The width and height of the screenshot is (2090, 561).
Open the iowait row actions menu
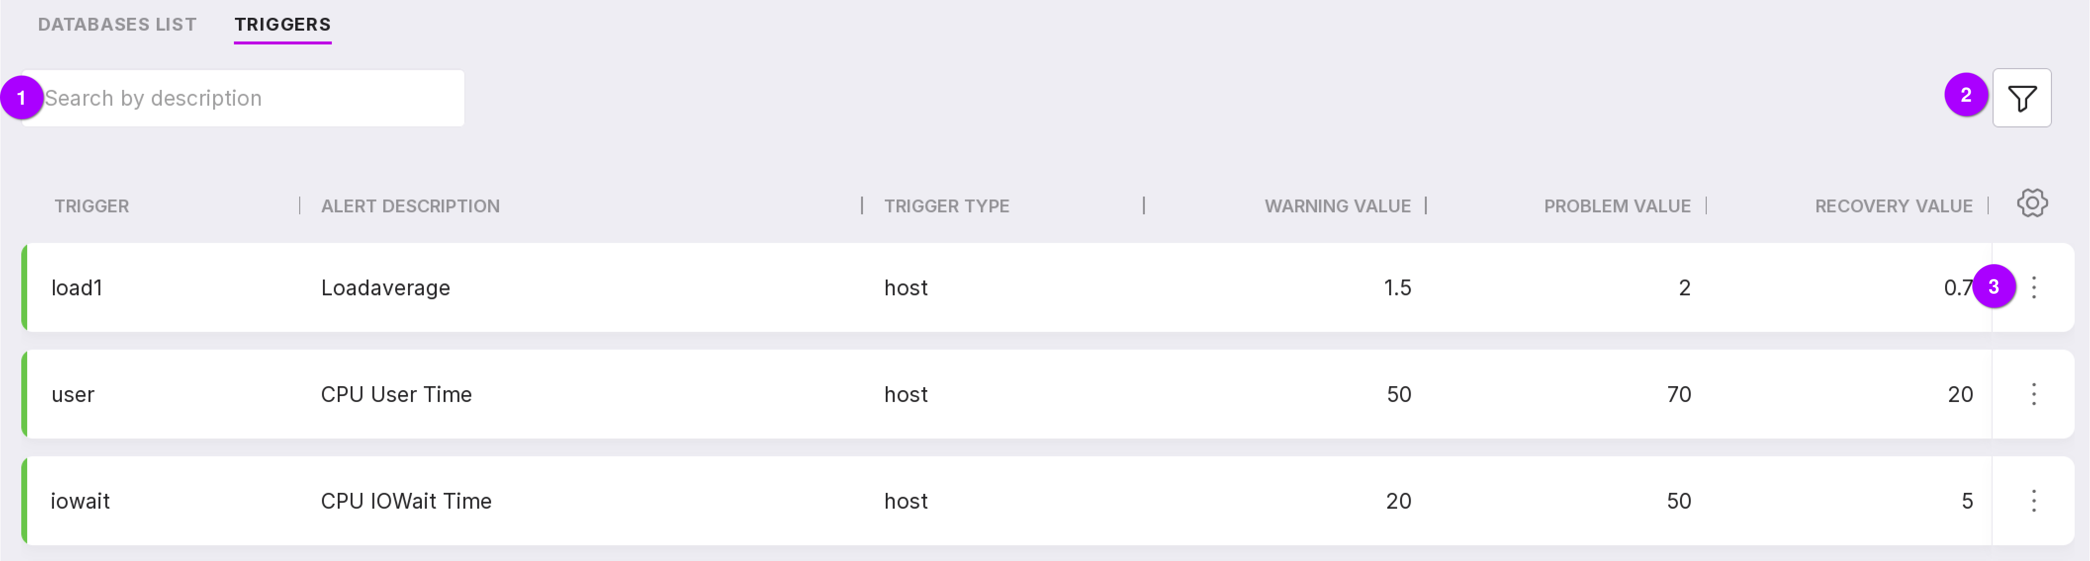(x=2033, y=501)
